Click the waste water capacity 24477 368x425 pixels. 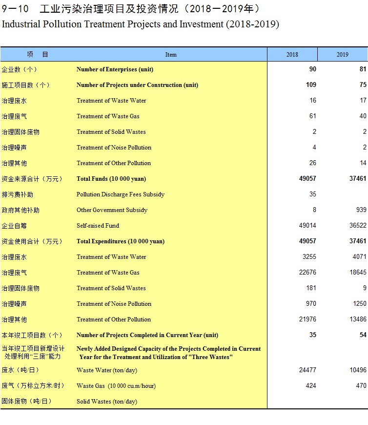pyautogui.click(x=307, y=370)
